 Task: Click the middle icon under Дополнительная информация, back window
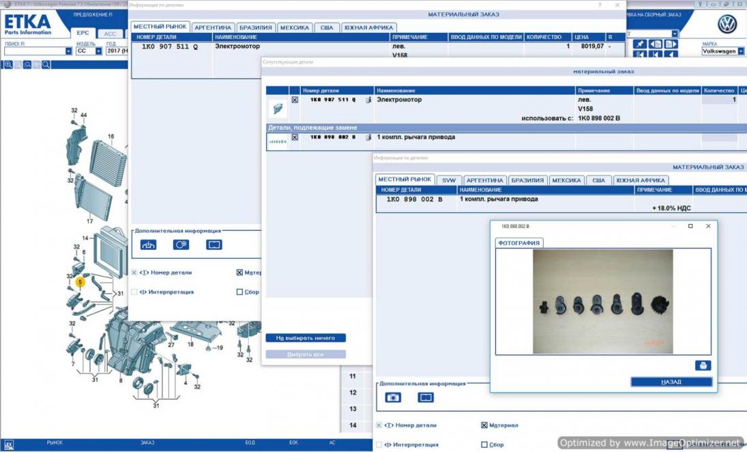(x=181, y=244)
